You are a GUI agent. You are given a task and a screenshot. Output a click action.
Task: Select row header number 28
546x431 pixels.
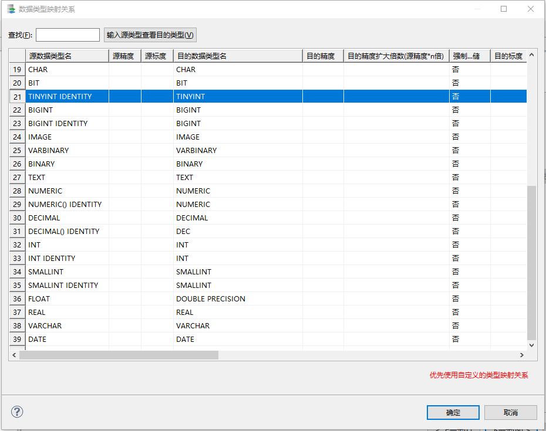(x=18, y=191)
